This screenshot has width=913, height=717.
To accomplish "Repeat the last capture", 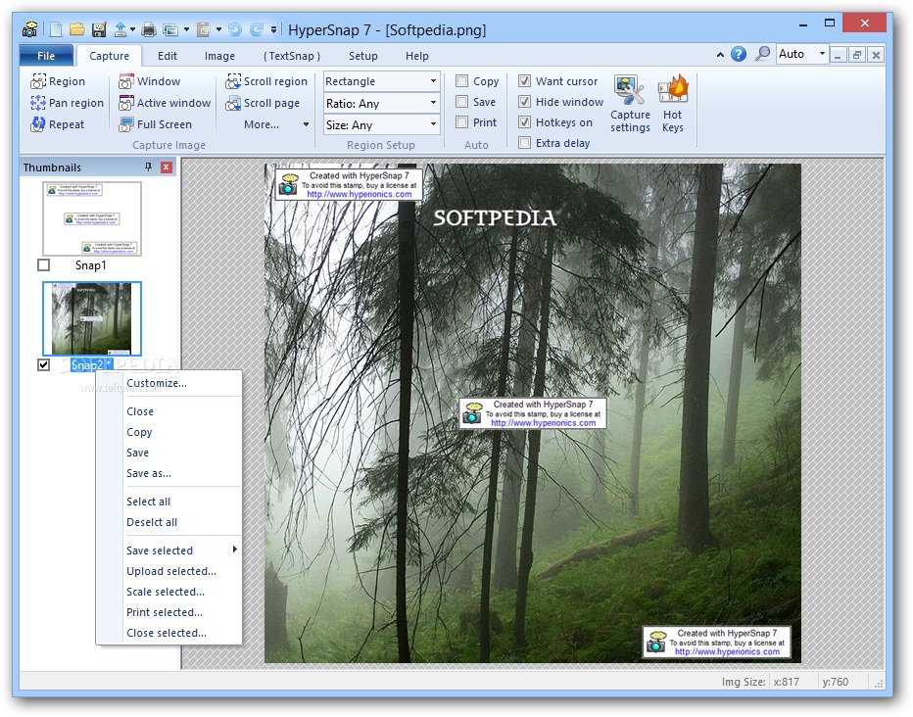I will pos(57,124).
